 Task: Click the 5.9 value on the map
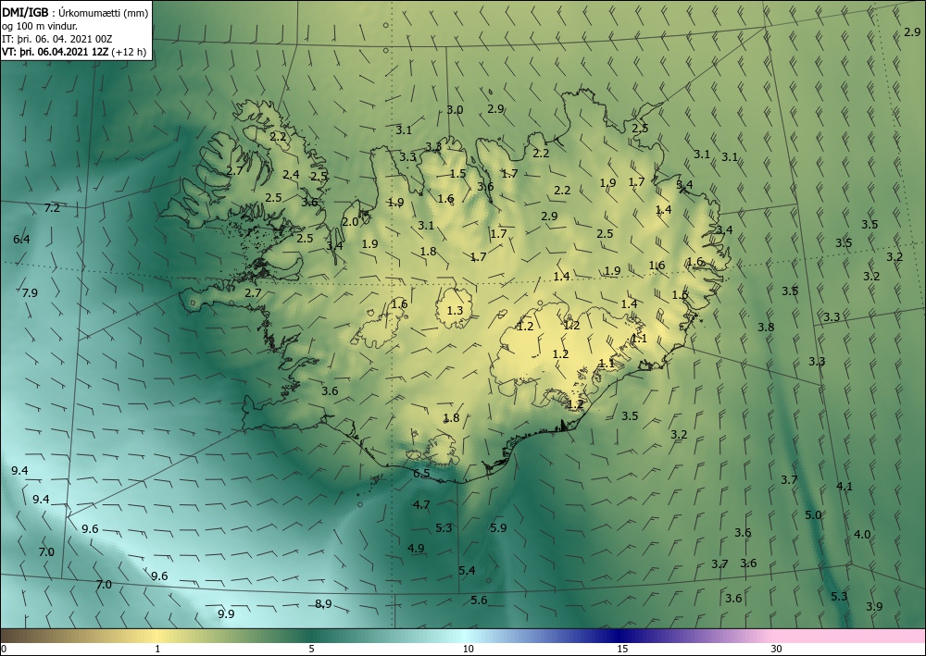[x=498, y=527]
